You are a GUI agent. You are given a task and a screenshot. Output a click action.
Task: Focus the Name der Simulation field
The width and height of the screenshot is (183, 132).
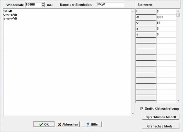coord(110,5)
